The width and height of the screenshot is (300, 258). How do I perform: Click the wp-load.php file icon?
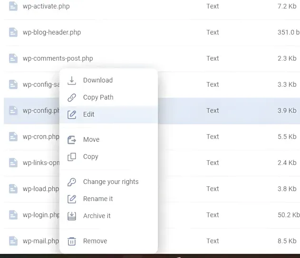(13, 189)
